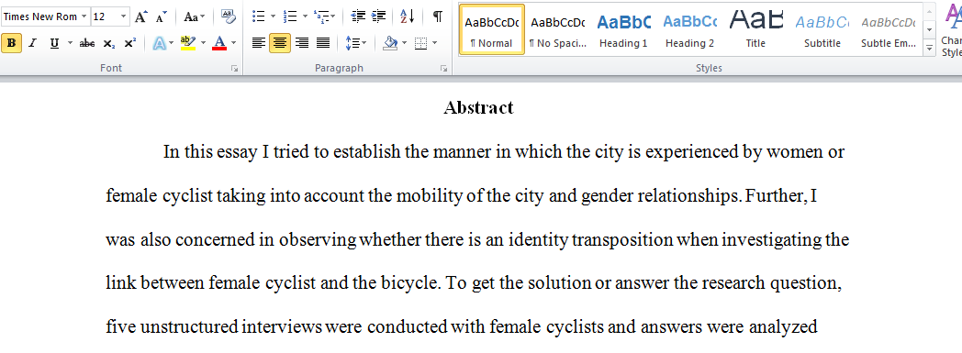This screenshot has width=962, height=353.
Task: Click the Grow Font icon
Action: click(141, 17)
